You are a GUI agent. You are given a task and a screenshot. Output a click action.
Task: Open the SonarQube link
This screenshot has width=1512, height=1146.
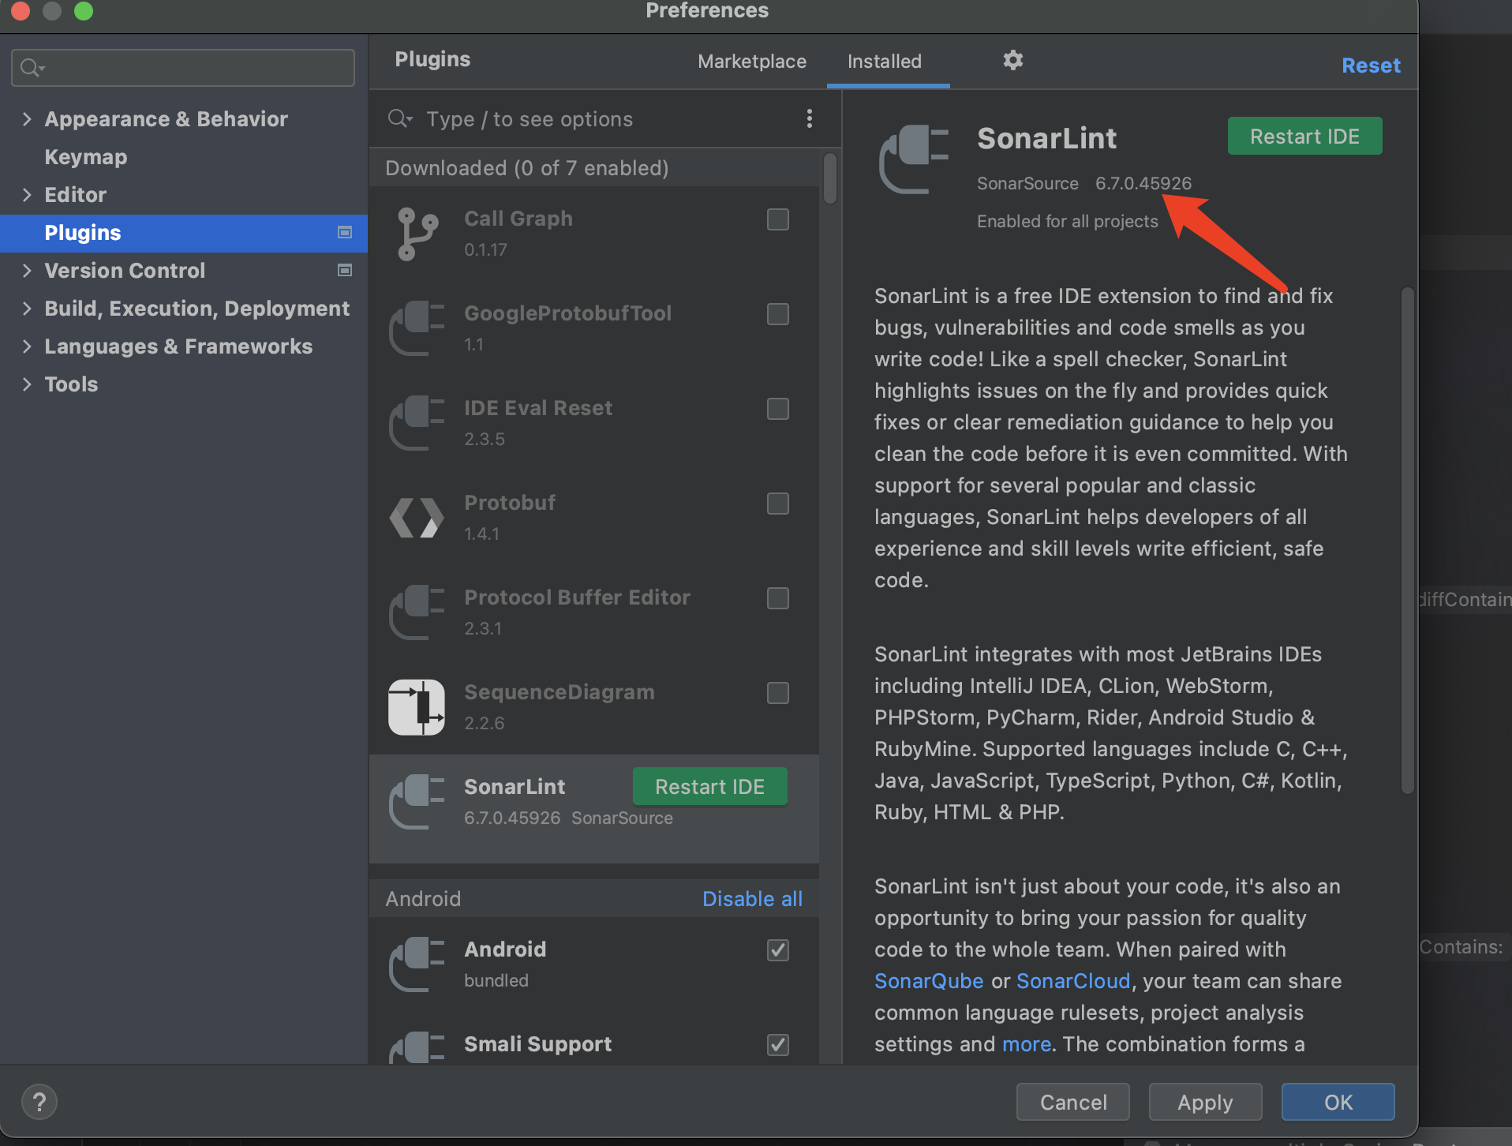tap(928, 981)
